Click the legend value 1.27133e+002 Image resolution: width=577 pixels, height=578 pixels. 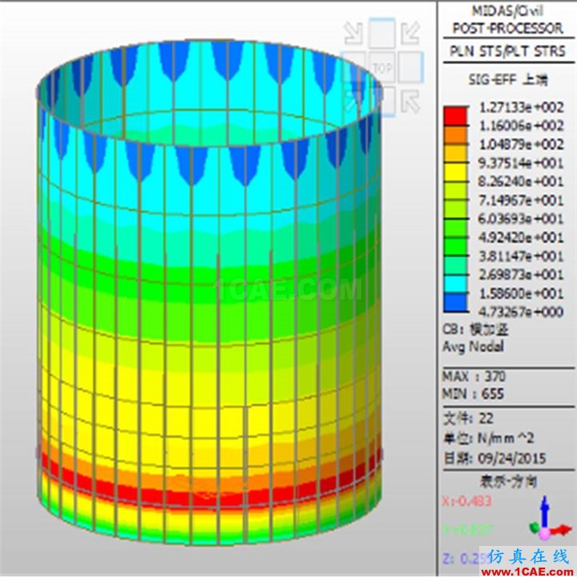coord(521,107)
